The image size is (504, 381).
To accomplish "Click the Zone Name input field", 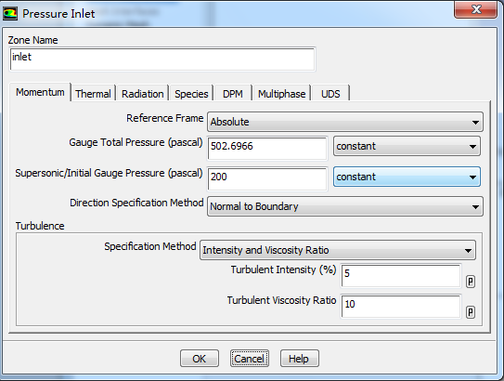I will point(162,59).
